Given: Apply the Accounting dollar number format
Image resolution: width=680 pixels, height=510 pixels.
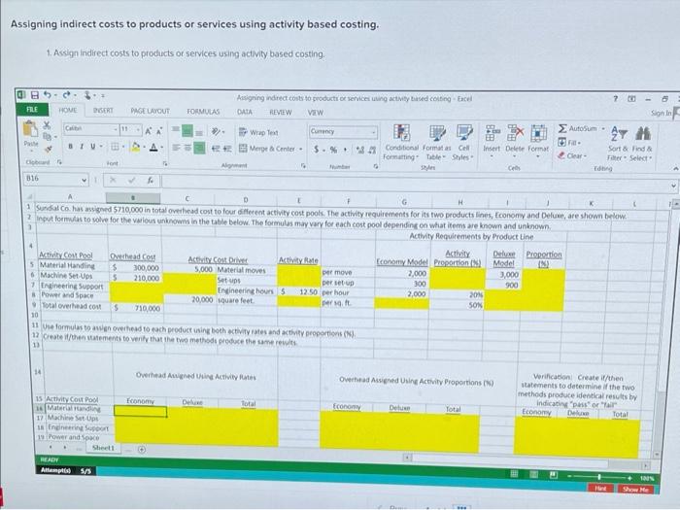Looking at the screenshot, I should (x=317, y=150).
